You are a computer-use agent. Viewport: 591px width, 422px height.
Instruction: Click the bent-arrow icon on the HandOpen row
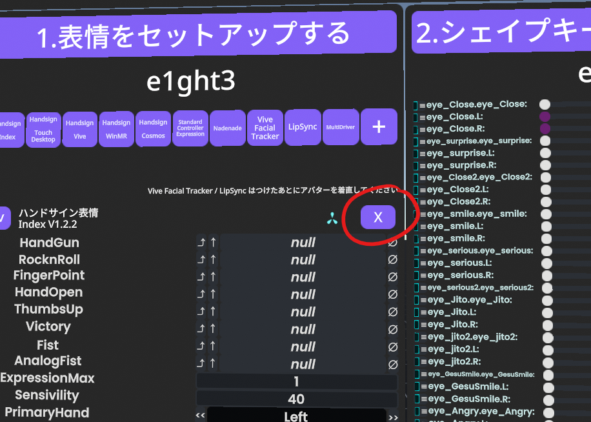[202, 294]
